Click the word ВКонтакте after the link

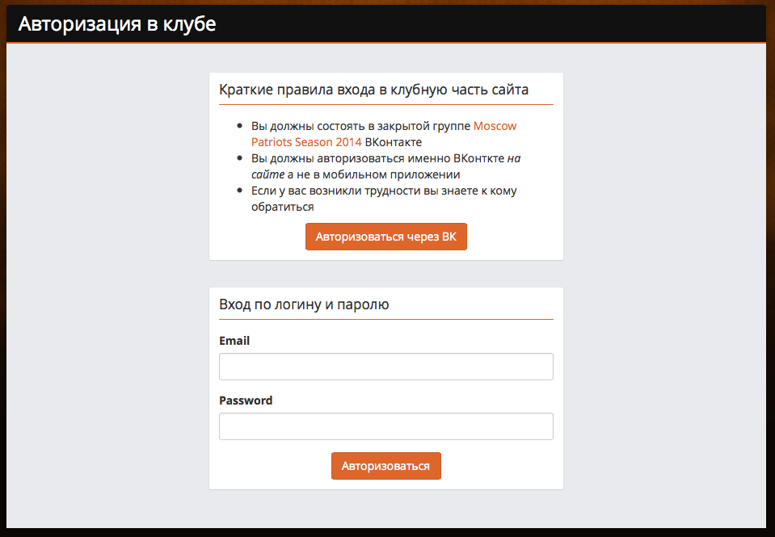click(394, 142)
